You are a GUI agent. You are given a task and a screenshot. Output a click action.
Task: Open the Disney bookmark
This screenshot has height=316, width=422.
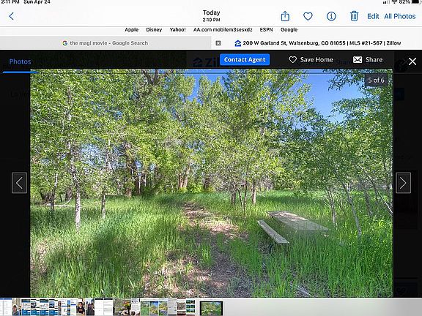coord(154,29)
